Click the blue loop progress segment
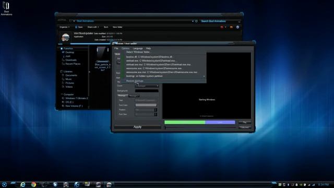The width and height of the screenshot is (334, 188). (220, 122)
